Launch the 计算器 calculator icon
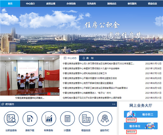Image resolution: width=163 pixels, height=135 pixels. tap(67, 119)
